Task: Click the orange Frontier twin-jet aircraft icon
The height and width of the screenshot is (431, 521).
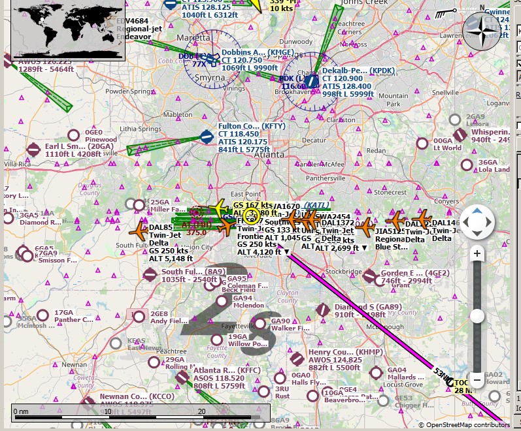Action: 227,226
